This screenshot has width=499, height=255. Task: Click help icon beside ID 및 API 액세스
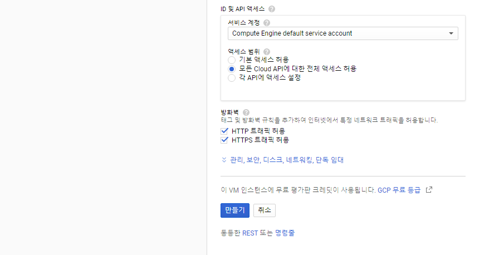tap(271, 9)
